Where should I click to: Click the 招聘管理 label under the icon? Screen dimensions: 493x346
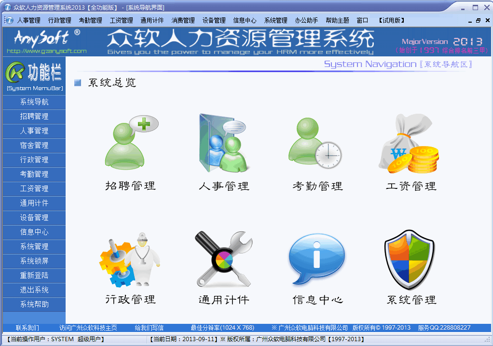point(130,186)
